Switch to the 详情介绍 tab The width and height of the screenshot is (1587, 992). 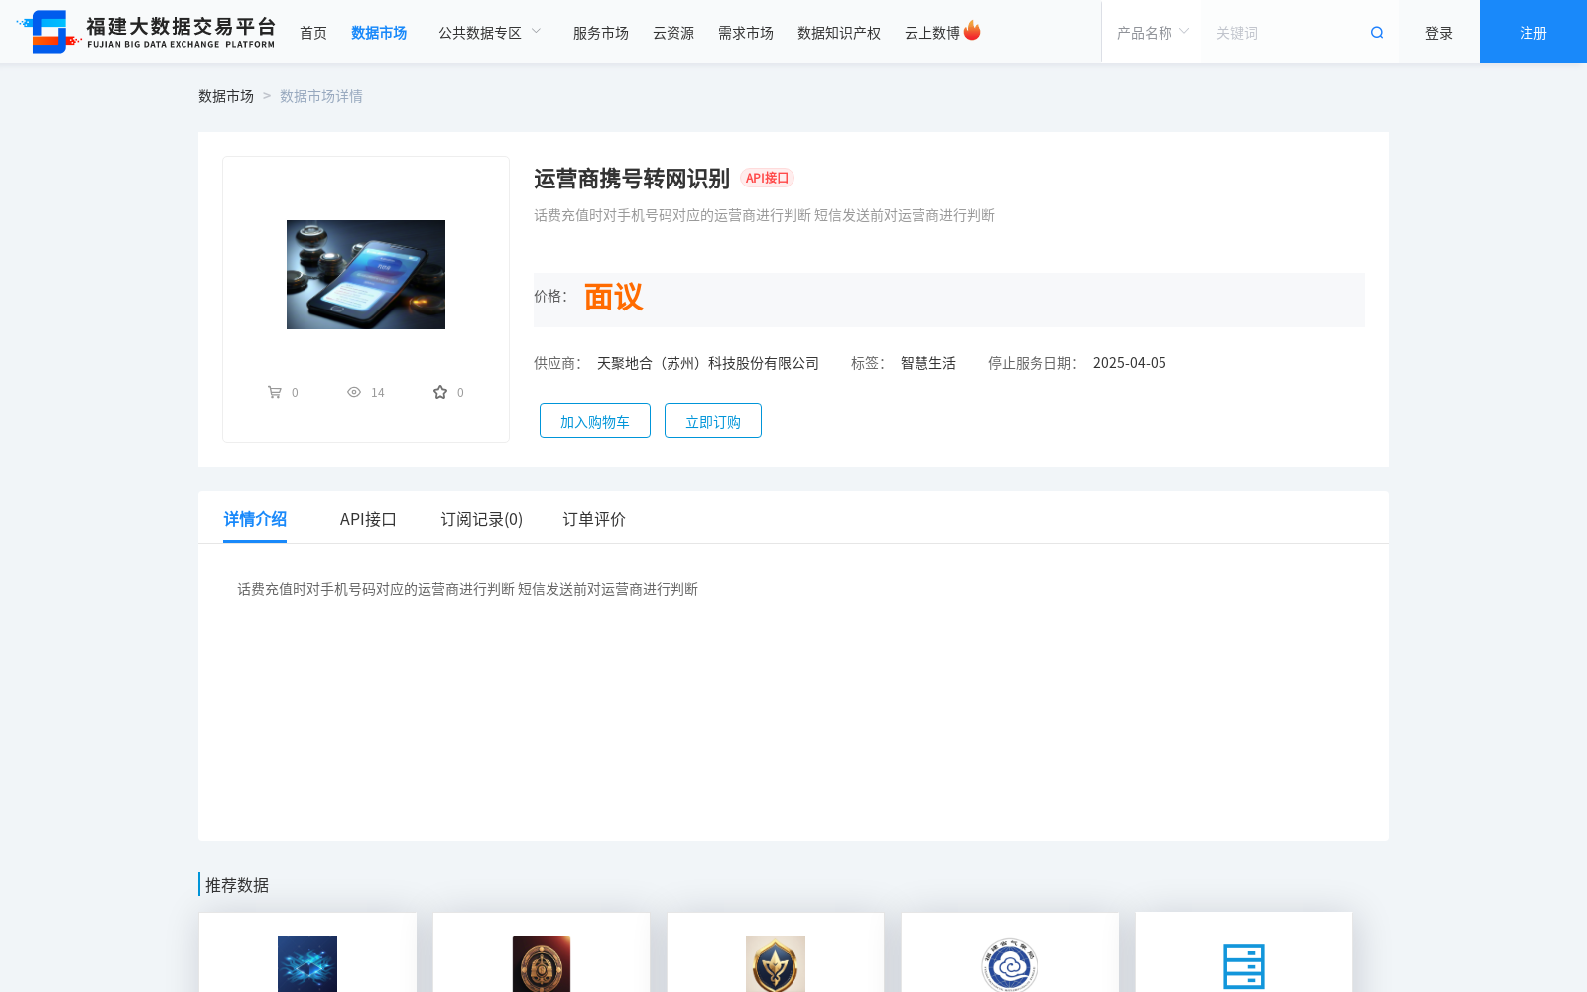tap(255, 519)
